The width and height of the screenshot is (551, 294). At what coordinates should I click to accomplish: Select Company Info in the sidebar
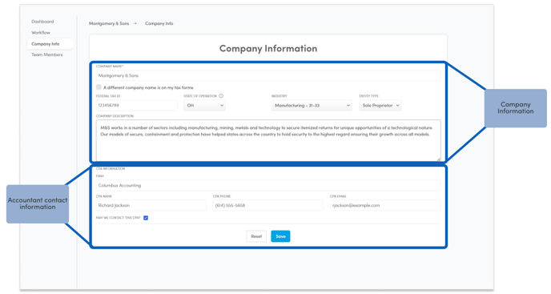pyautogui.click(x=50, y=44)
